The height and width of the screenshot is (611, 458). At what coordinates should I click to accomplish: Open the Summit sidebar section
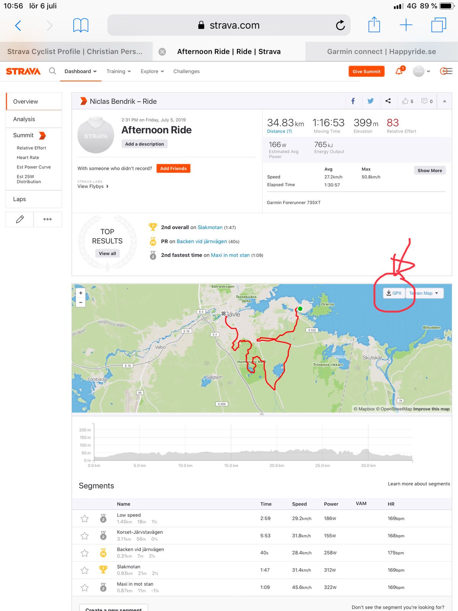click(29, 135)
